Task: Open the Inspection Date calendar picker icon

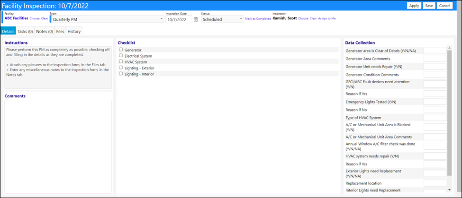Action: [x=196, y=19]
